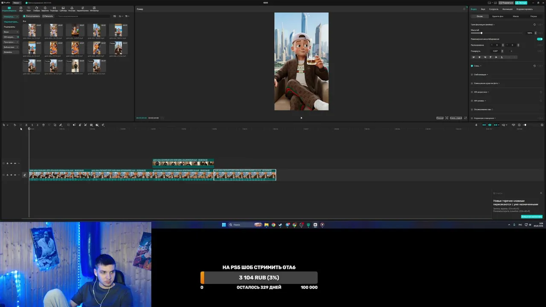
Task: Click the align left icon in properties
Action: (473, 57)
